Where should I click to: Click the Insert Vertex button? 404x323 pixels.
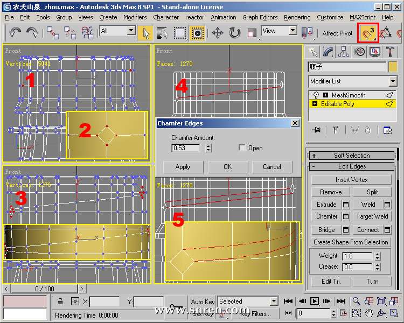tap(352, 180)
